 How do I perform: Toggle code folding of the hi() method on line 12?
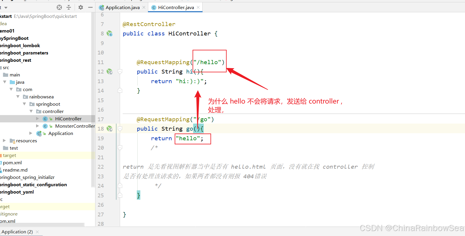click(120, 71)
